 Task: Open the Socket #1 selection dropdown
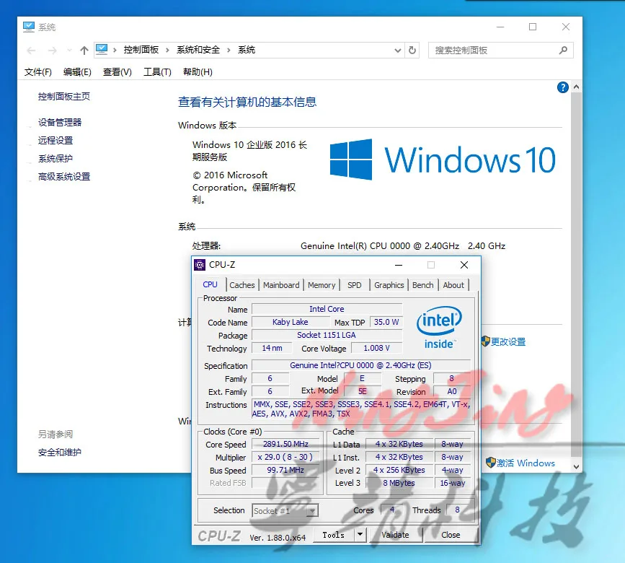tap(313, 510)
